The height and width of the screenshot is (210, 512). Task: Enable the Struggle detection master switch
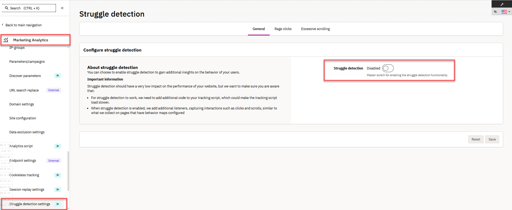pyautogui.click(x=388, y=68)
